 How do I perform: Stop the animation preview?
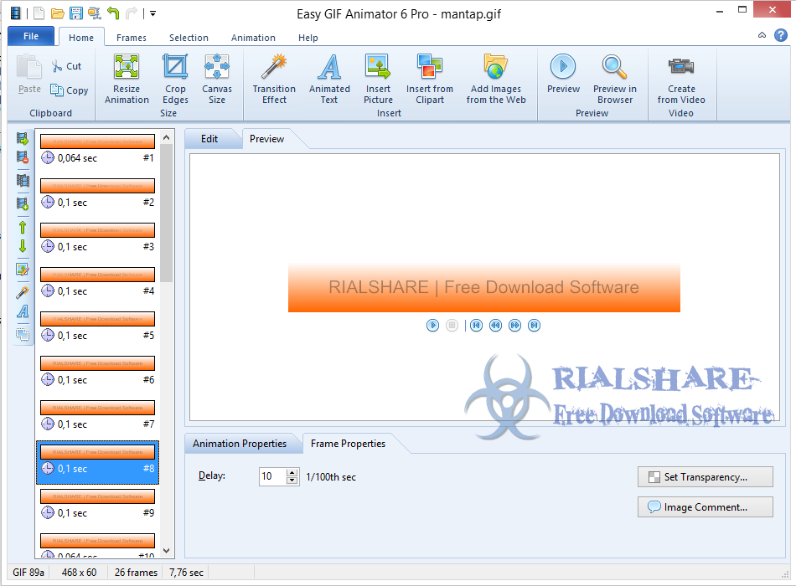coord(452,325)
